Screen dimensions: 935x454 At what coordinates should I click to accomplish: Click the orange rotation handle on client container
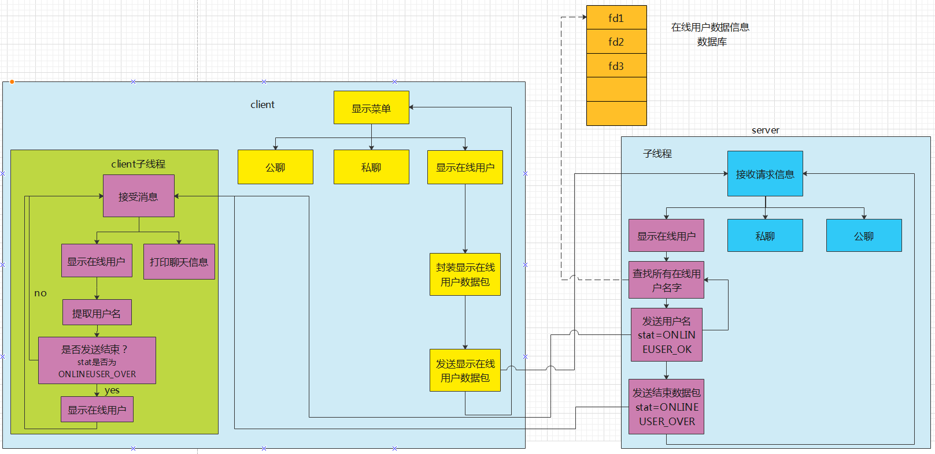tap(12, 81)
